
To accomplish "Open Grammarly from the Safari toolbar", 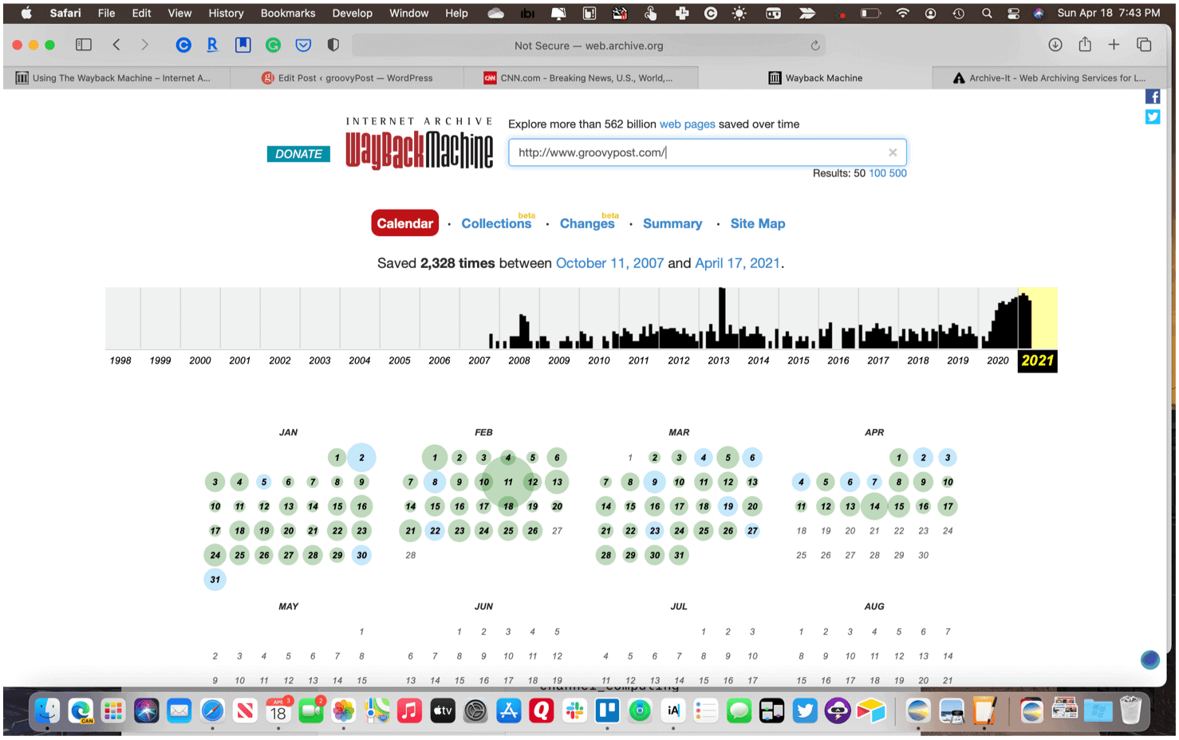I will click(x=273, y=45).
